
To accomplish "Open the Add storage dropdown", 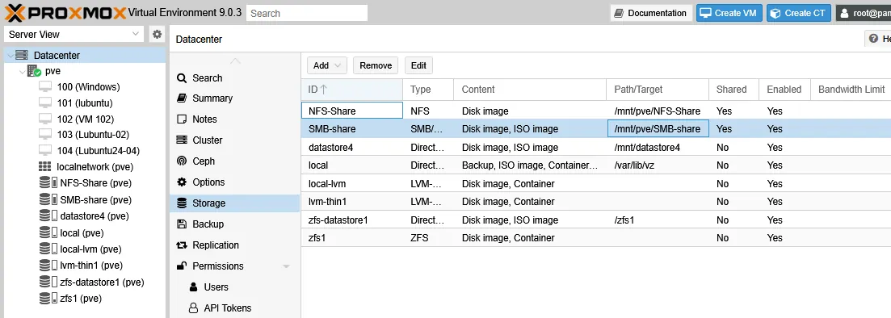I will tap(326, 65).
